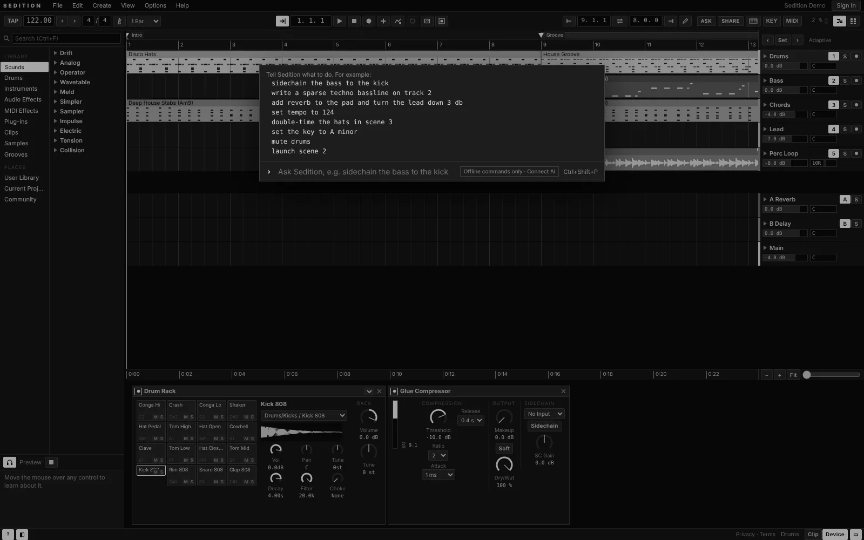Open the Drums/Kicks / Kick 808 sample dropdown
Screen dimensions: 864x540
pyautogui.click(x=304, y=415)
